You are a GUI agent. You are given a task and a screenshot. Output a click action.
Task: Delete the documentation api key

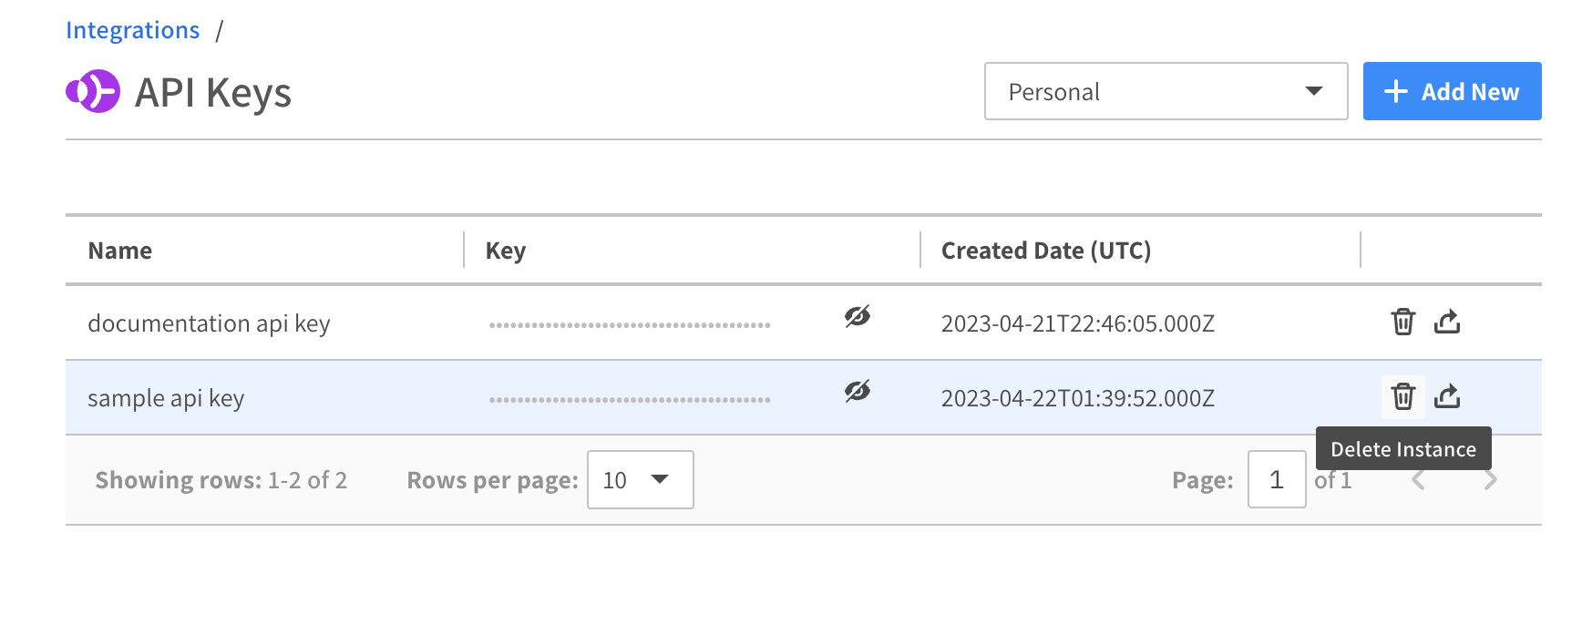point(1402,322)
